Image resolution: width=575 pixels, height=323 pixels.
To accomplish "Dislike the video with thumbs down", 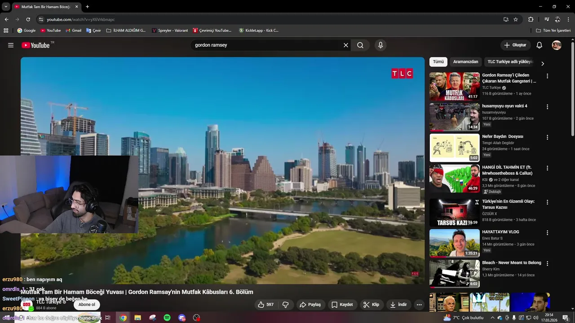I will click(x=285, y=305).
